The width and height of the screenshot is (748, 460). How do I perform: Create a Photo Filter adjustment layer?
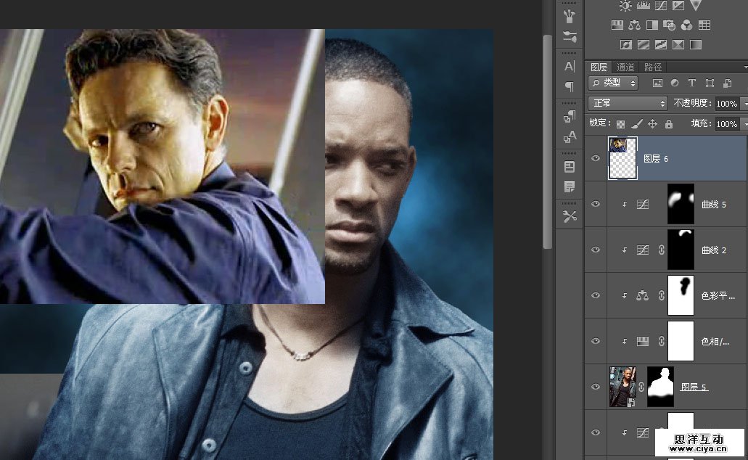(x=670, y=25)
